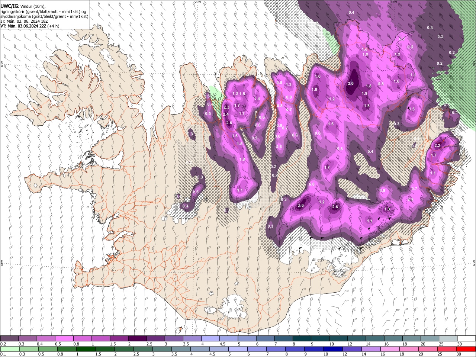Select bright pink upper swatch between 0.5 and 0.8

[64, 339]
